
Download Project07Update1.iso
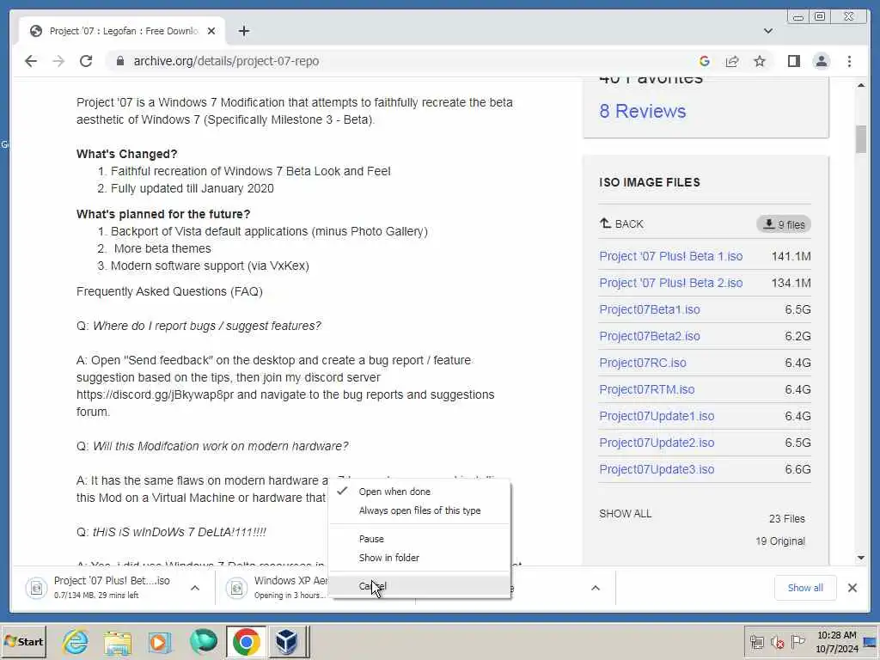tap(657, 417)
